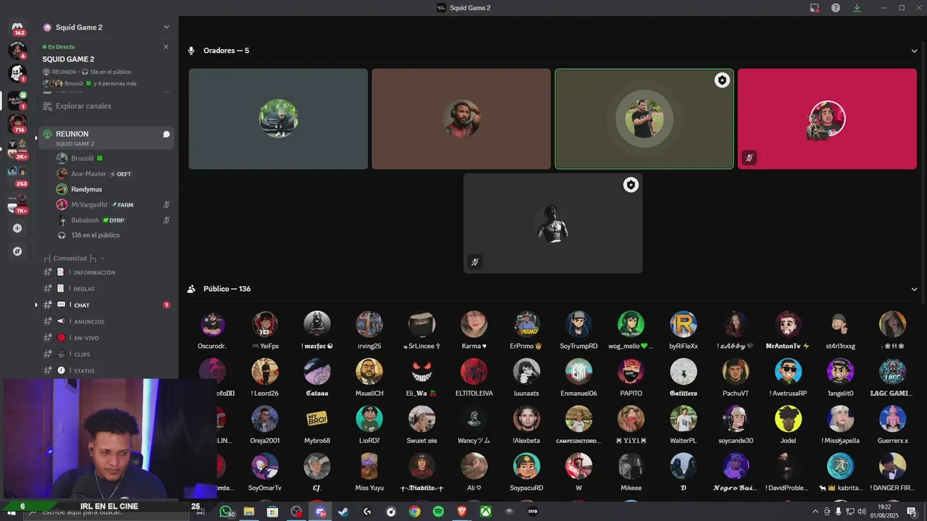Open WhatsApp from the taskbar
Viewport: 927px width, 521px height.
(x=225, y=512)
